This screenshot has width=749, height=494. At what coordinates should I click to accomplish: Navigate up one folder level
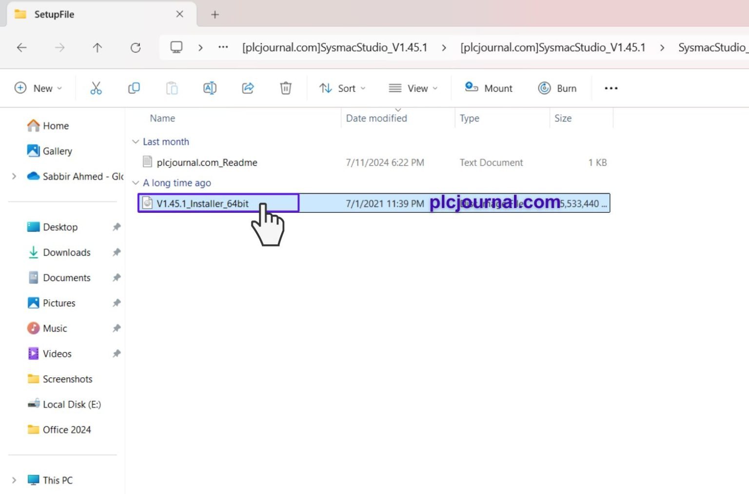[x=97, y=47]
